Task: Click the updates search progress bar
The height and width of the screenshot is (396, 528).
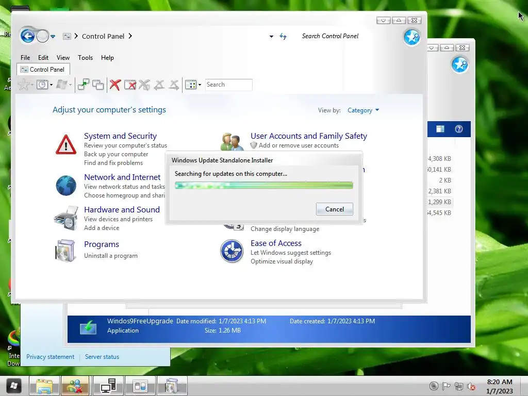Action: pyautogui.click(x=263, y=185)
